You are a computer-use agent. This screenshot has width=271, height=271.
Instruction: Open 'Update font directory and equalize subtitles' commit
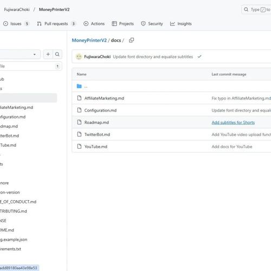click(153, 57)
